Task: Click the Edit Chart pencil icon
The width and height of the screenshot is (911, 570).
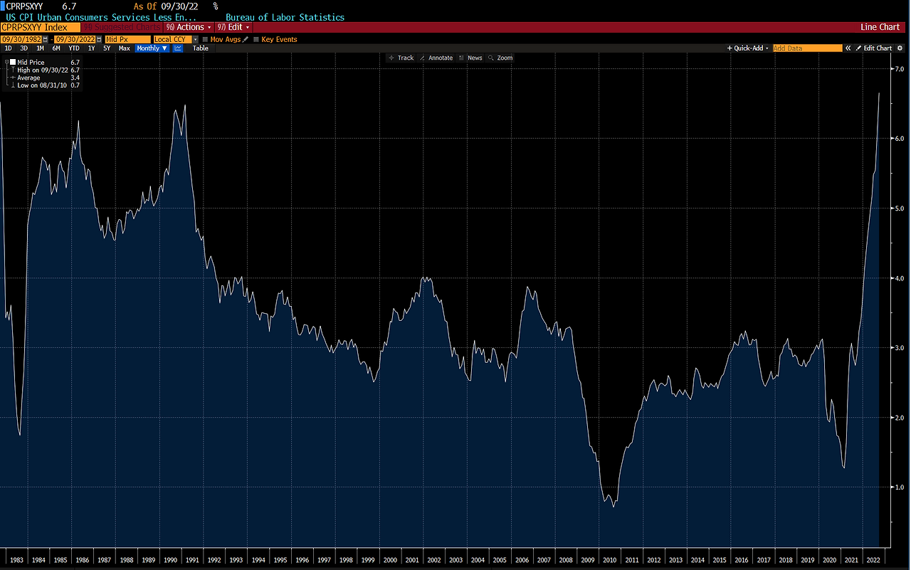Action: click(858, 48)
